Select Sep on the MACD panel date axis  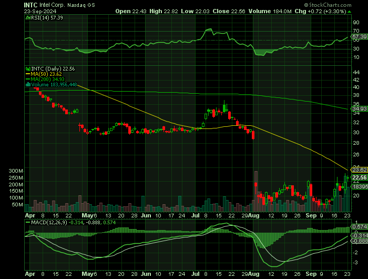coord(311,274)
